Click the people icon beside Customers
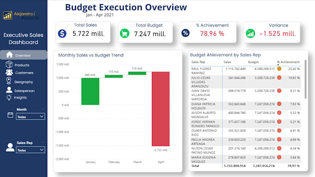This screenshot has width=315, height=177. click(x=9, y=72)
